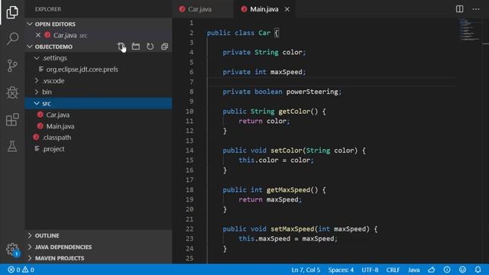The image size is (489, 275).
Task: Click the getColor method name
Action: (x=293, y=112)
